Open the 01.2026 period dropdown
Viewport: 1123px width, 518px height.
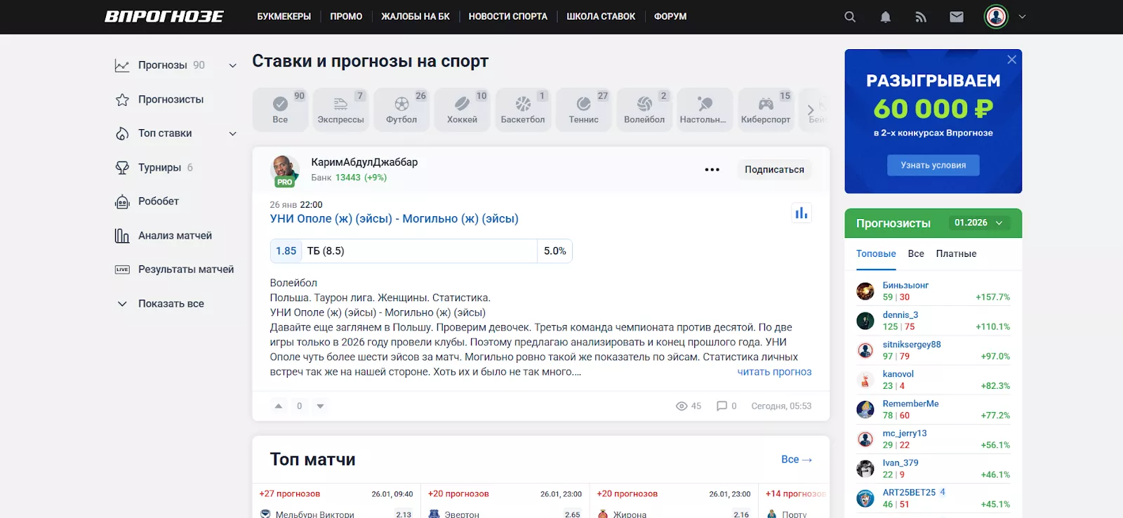coord(978,223)
